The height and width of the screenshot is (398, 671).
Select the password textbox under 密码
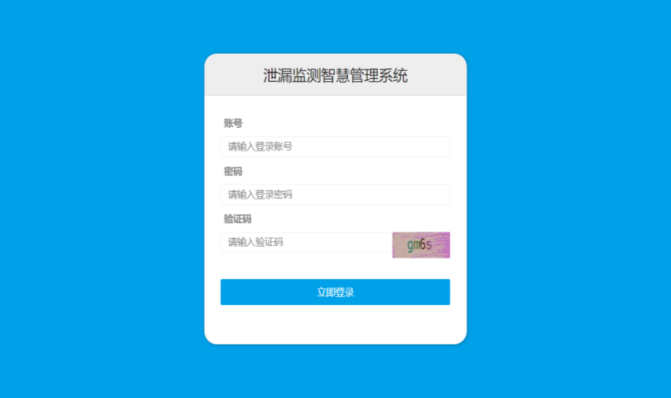(335, 195)
